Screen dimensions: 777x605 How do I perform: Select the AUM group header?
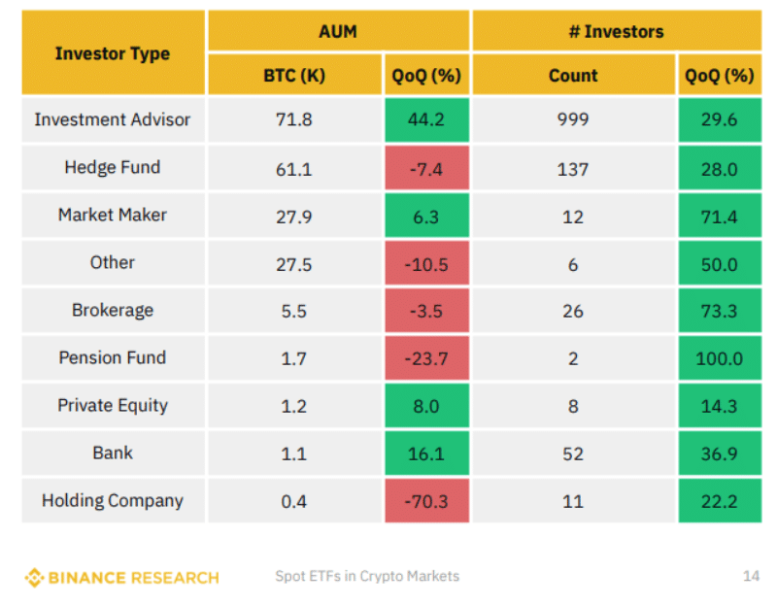338,31
